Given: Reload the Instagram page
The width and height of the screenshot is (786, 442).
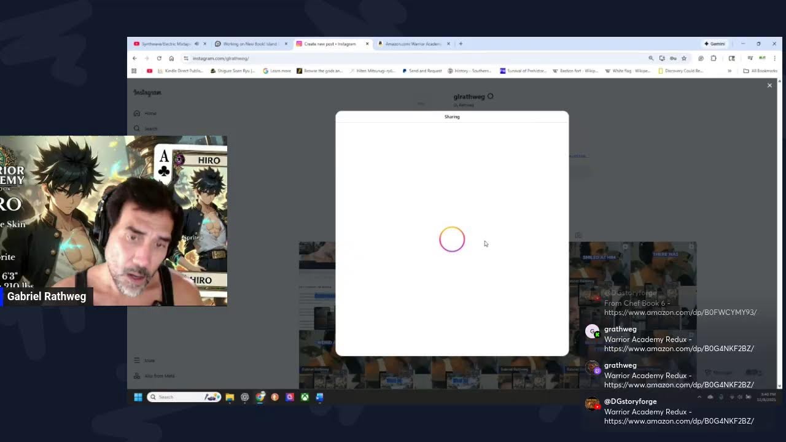Looking at the screenshot, I should pos(159,58).
